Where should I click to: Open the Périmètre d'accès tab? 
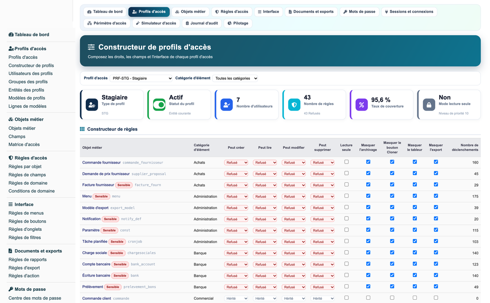(x=107, y=23)
